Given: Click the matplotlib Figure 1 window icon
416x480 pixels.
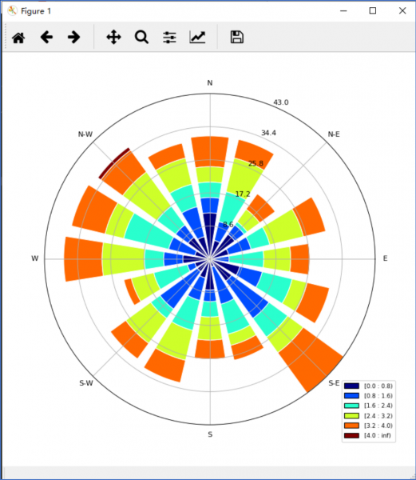Looking at the screenshot, I should 12,11.
